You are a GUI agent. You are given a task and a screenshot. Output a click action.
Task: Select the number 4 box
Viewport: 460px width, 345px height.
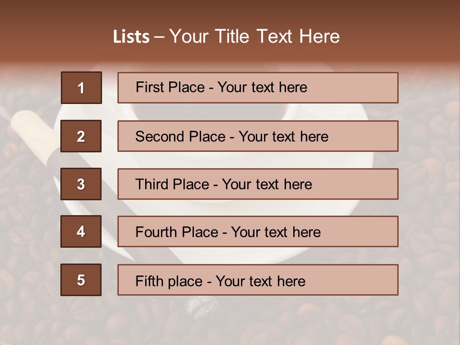point(81,231)
